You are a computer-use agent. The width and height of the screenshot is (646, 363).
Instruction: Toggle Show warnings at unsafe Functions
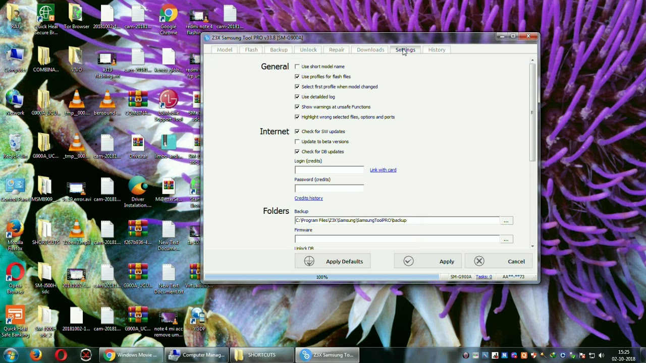[297, 107]
